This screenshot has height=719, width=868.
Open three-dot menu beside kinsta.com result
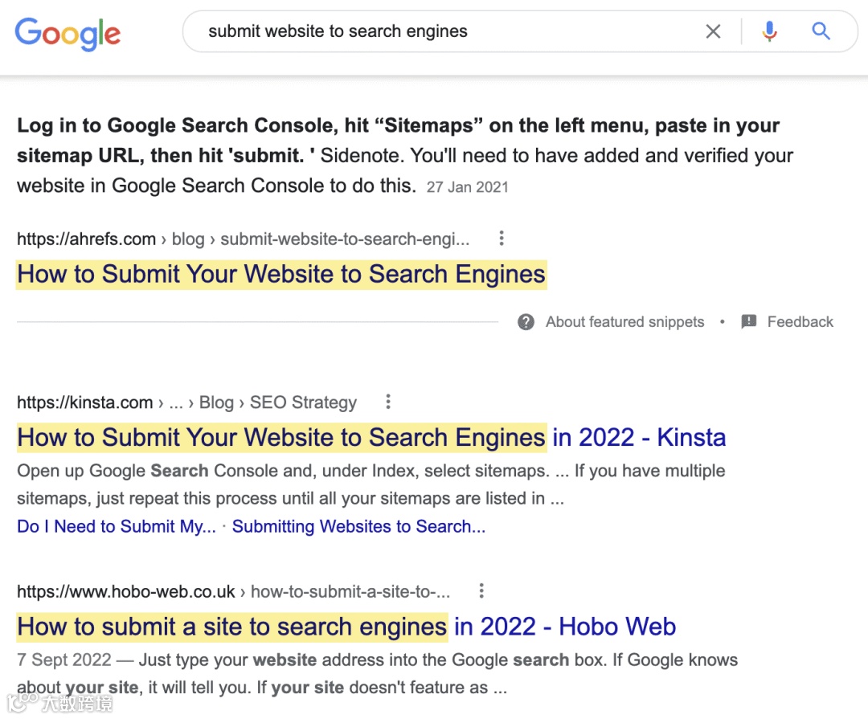tap(388, 402)
